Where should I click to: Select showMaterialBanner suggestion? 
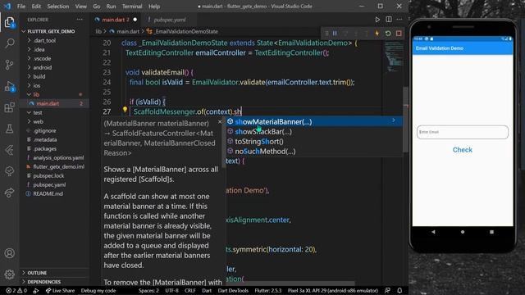pos(314,122)
